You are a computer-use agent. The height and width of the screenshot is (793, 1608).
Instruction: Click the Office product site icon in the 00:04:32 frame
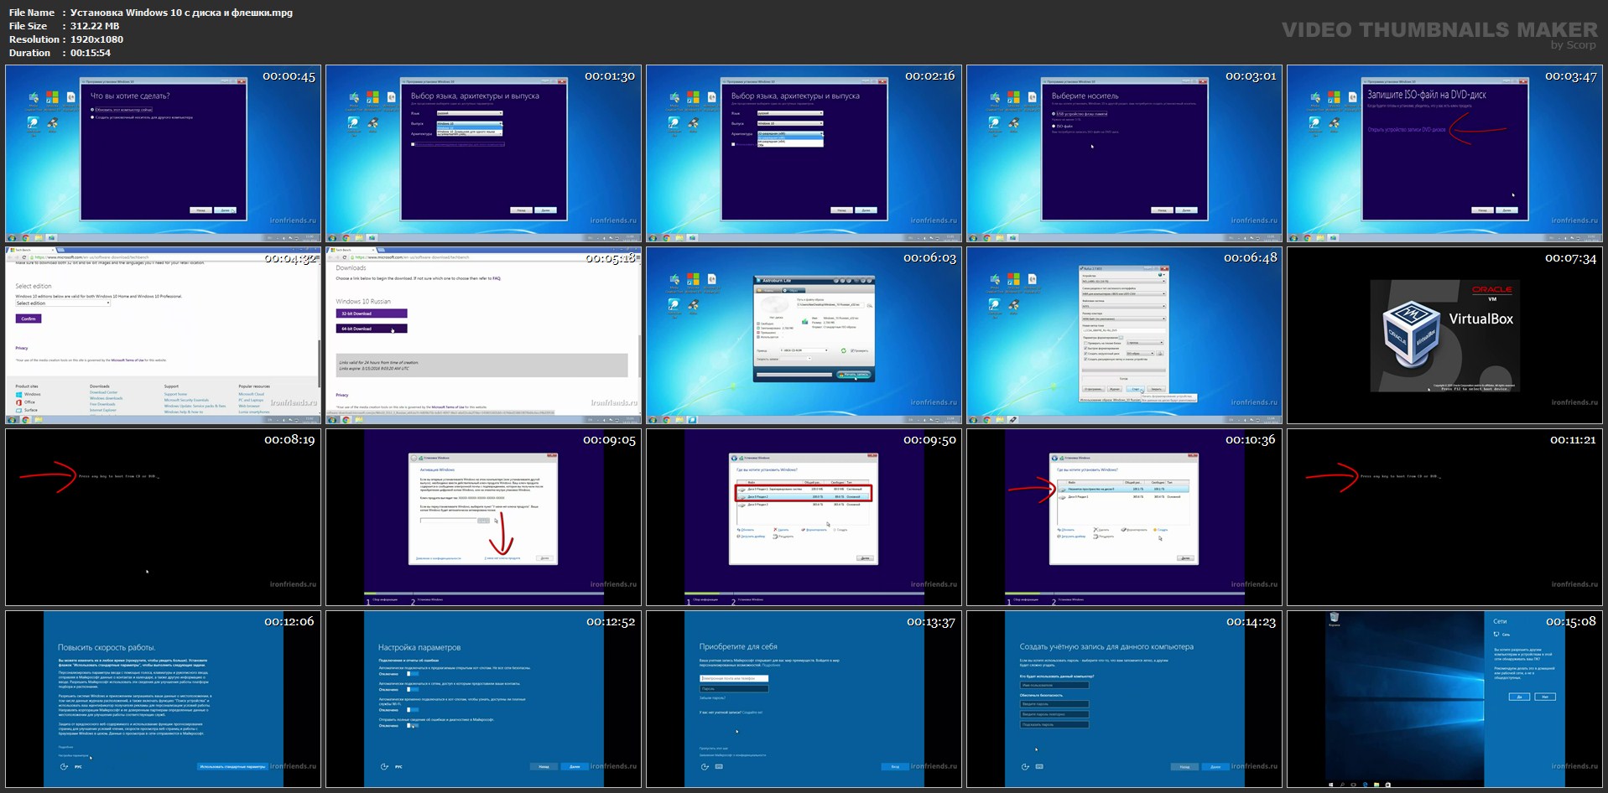[x=19, y=402]
